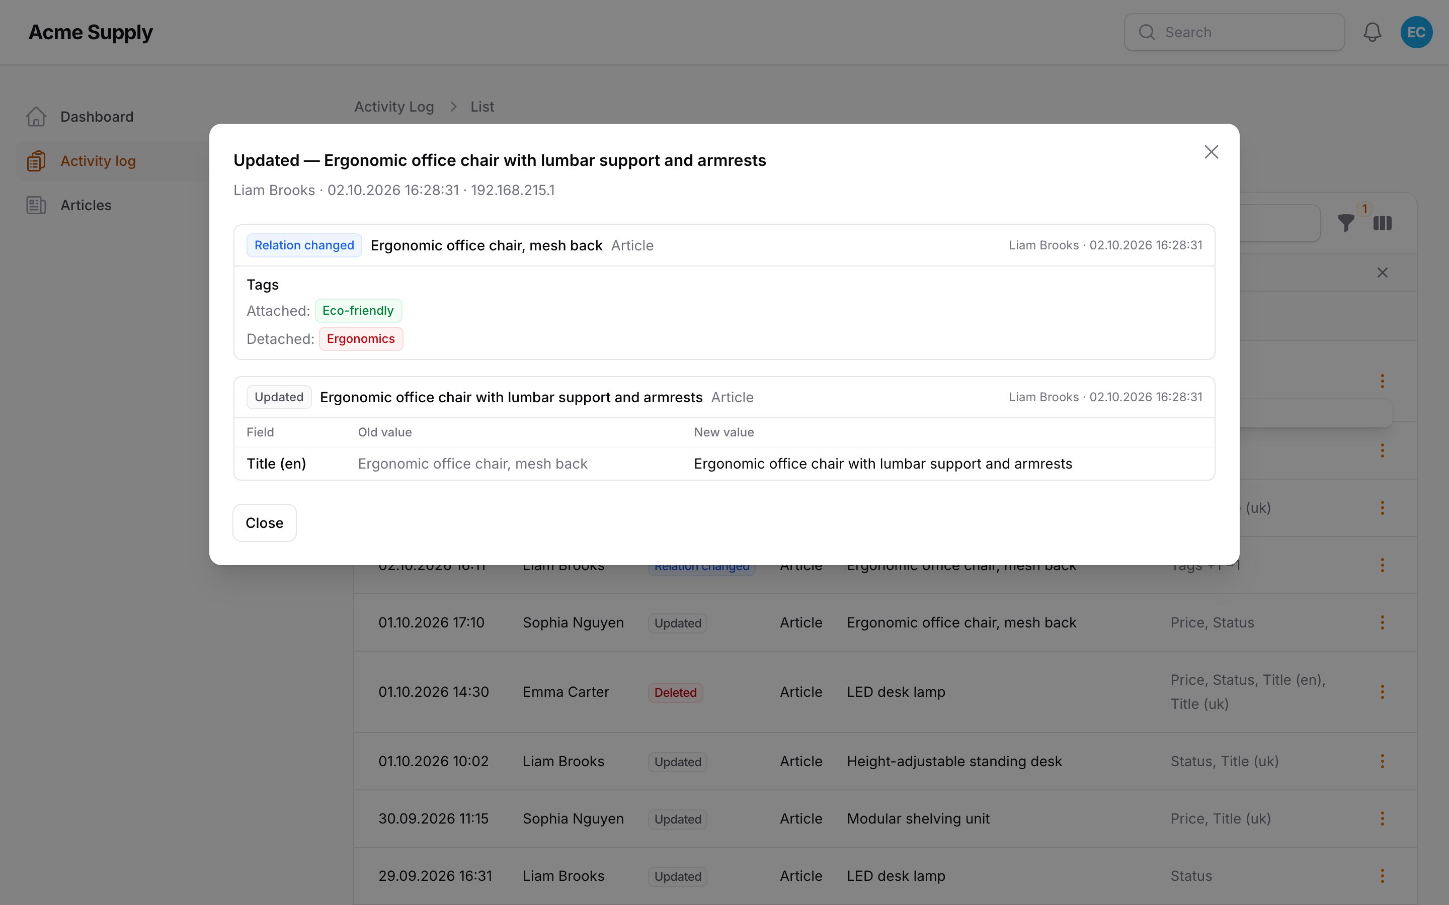1449x905 pixels.
Task: Click the Relation changed badge in modal
Action: pyautogui.click(x=304, y=245)
